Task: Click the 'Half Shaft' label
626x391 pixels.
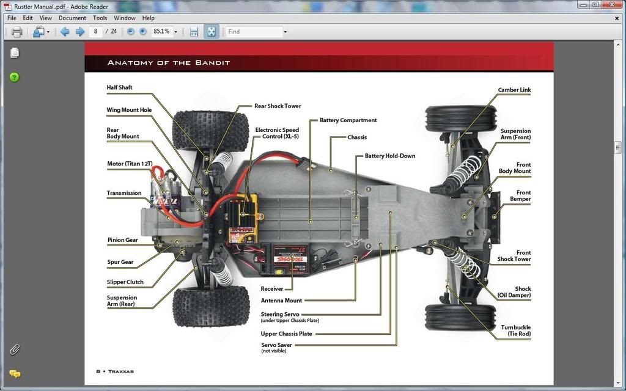Action: coord(119,87)
